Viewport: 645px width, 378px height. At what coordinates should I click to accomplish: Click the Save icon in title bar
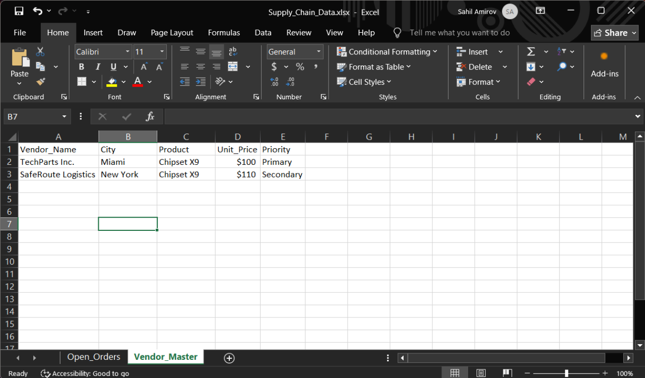point(19,11)
